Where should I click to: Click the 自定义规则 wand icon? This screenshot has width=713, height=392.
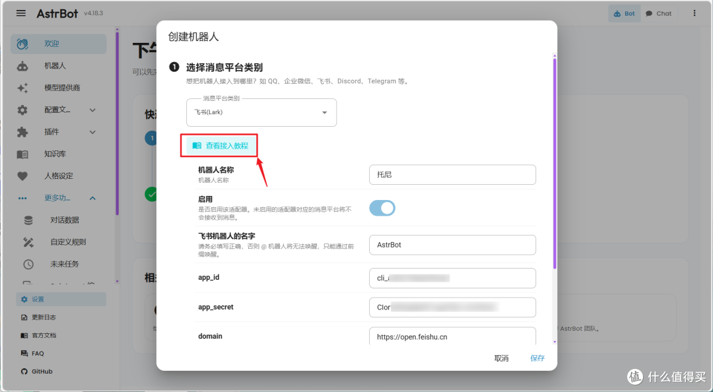(28, 242)
